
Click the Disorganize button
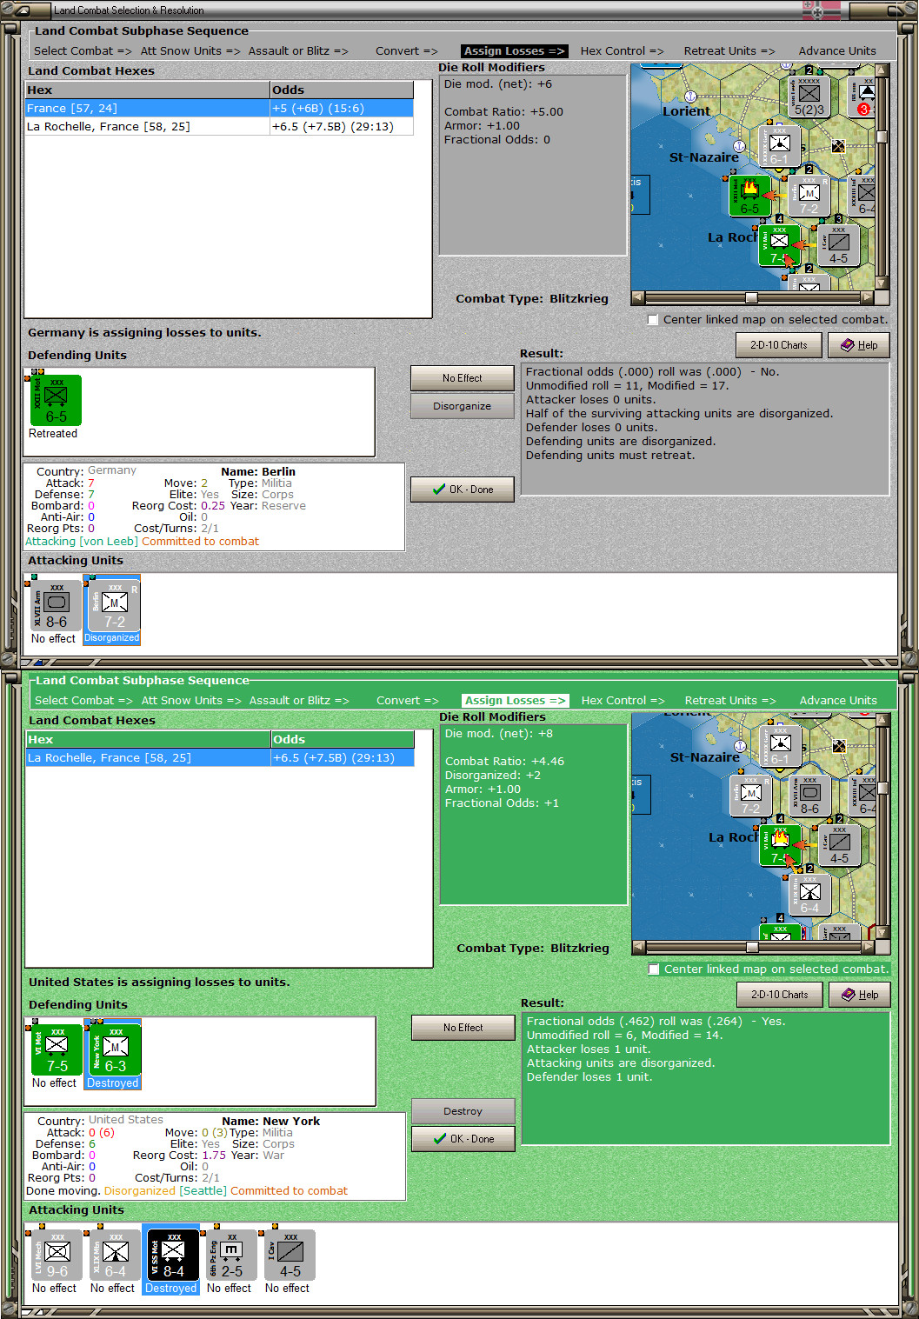pyautogui.click(x=462, y=406)
